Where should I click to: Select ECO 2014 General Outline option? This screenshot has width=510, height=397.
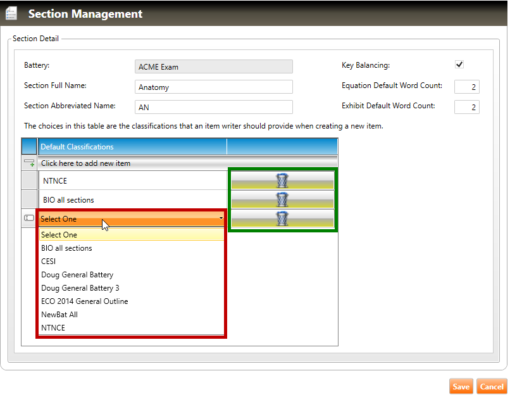tap(85, 301)
